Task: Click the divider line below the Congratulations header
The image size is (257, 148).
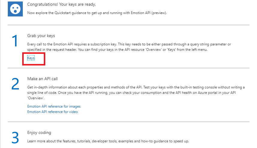Action: [128, 25]
